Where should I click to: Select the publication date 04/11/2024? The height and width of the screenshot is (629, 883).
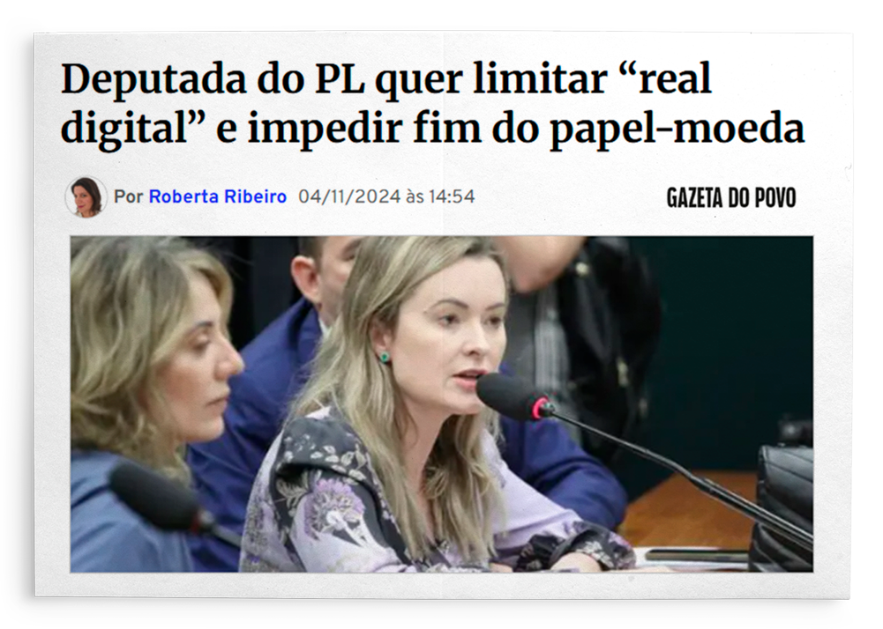(x=349, y=197)
